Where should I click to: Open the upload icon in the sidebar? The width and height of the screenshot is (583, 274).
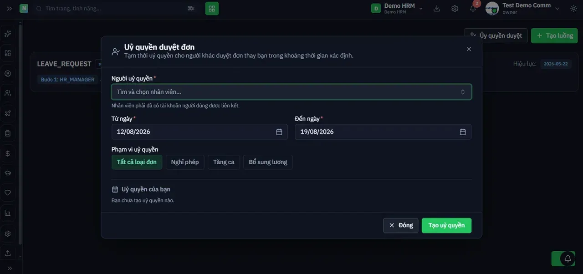8,253
